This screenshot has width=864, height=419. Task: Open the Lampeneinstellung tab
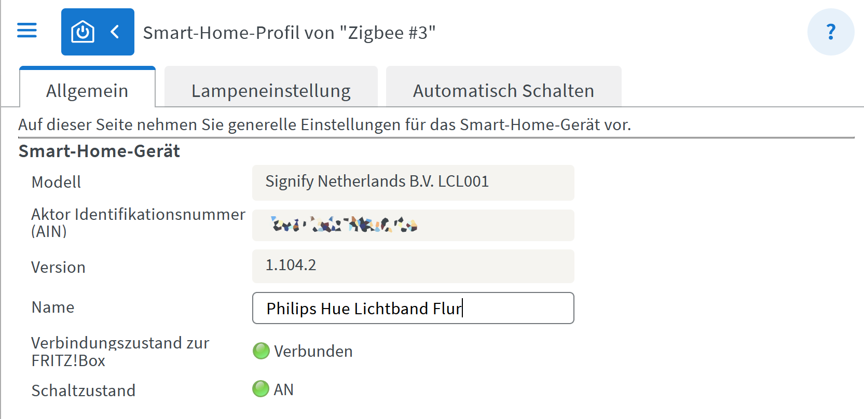click(x=271, y=91)
